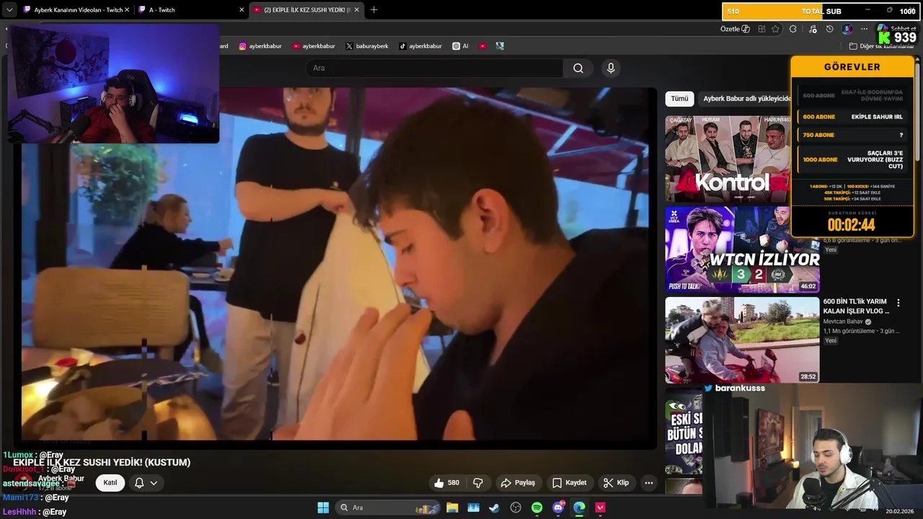
Task: Toggle channel notification bell
Action: (139, 483)
